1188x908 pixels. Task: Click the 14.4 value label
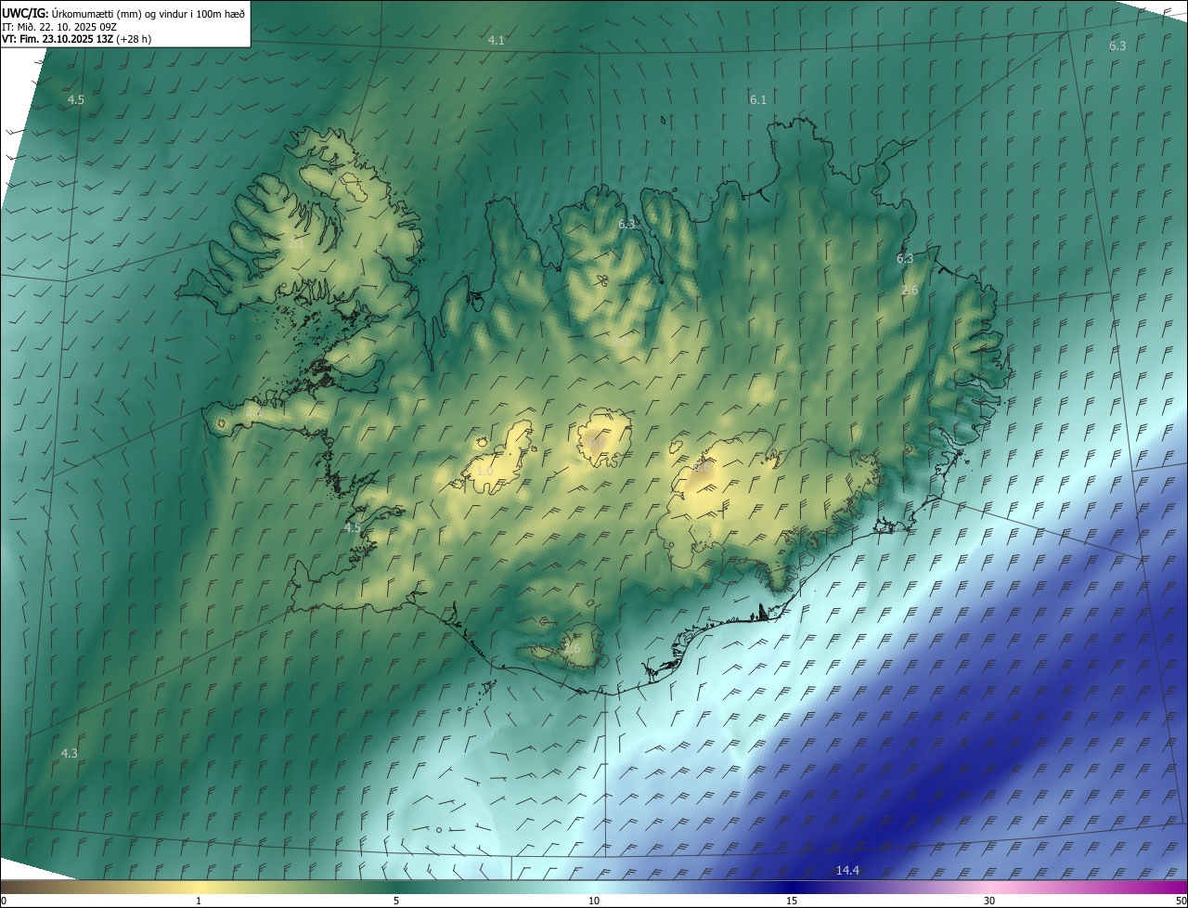pos(847,870)
